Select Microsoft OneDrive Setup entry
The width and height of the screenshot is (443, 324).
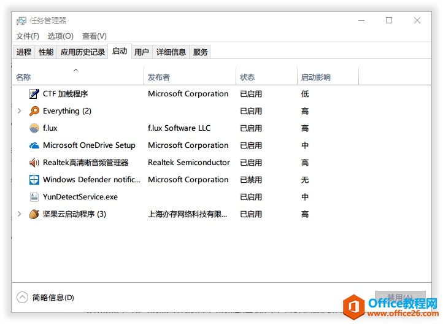click(89, 145)
